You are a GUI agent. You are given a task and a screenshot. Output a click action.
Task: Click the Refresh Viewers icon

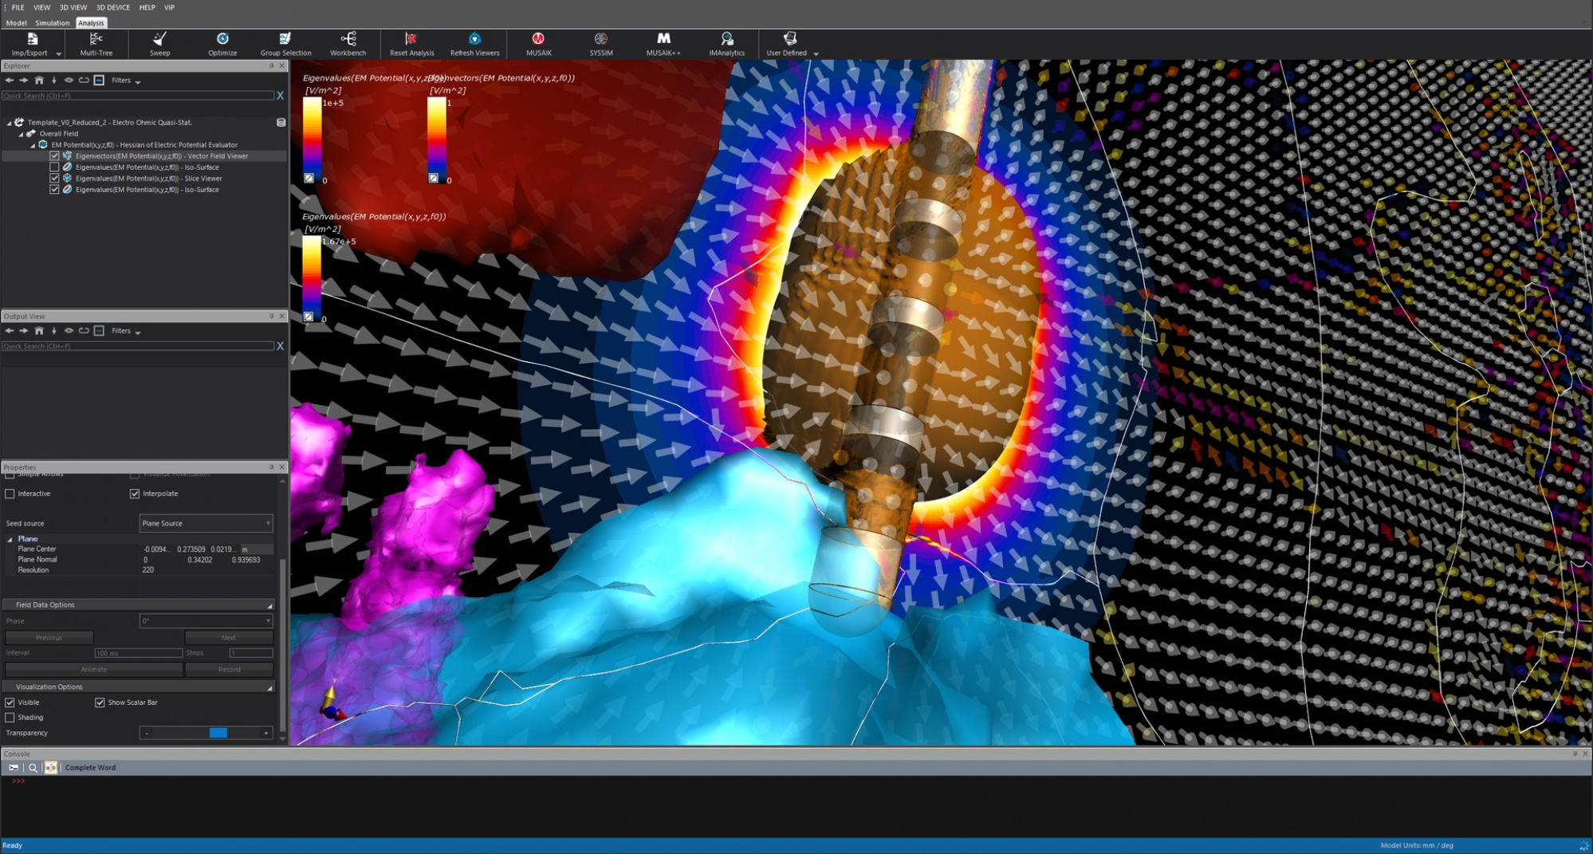coord(474,44)
